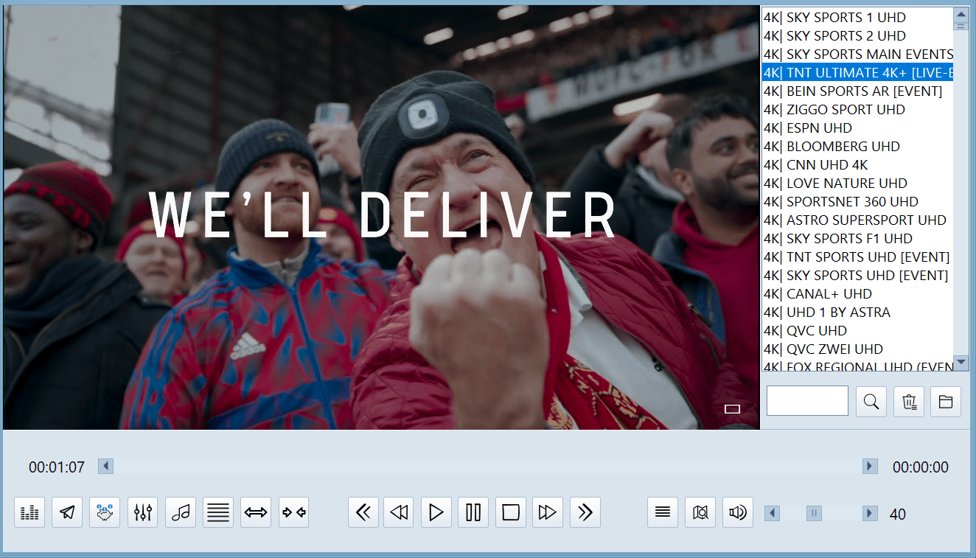
Task: Click the small rectangle overlay icon on the video
Action: 732,409
